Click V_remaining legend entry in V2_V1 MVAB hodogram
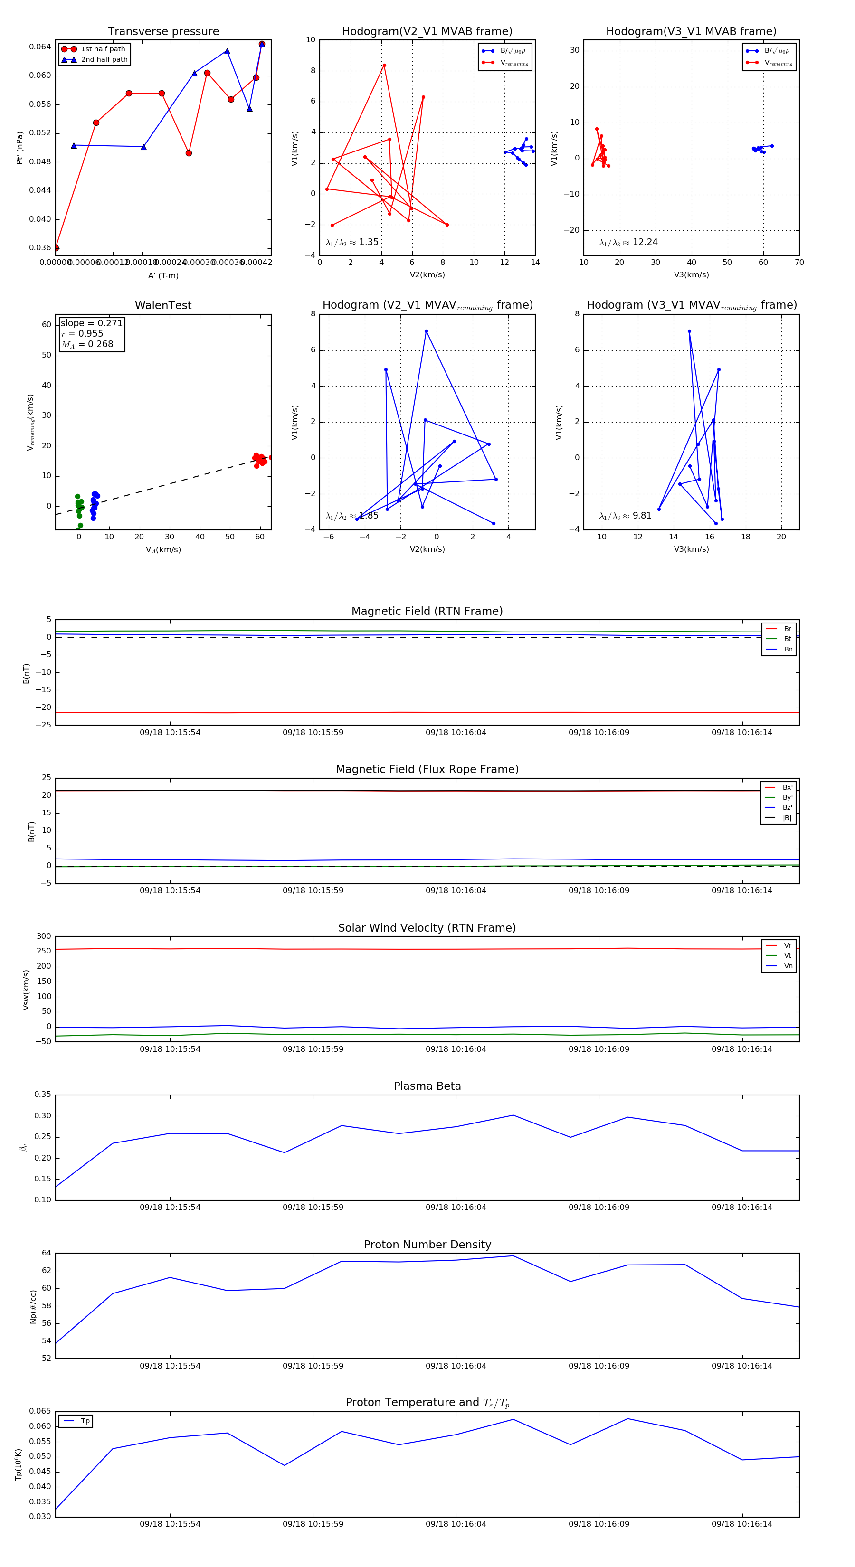 click(505, 63)
